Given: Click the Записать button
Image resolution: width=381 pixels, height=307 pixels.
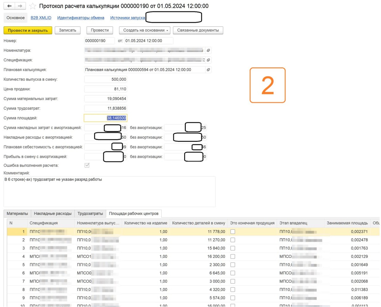Looking at the screenshot, I should 68,30.
